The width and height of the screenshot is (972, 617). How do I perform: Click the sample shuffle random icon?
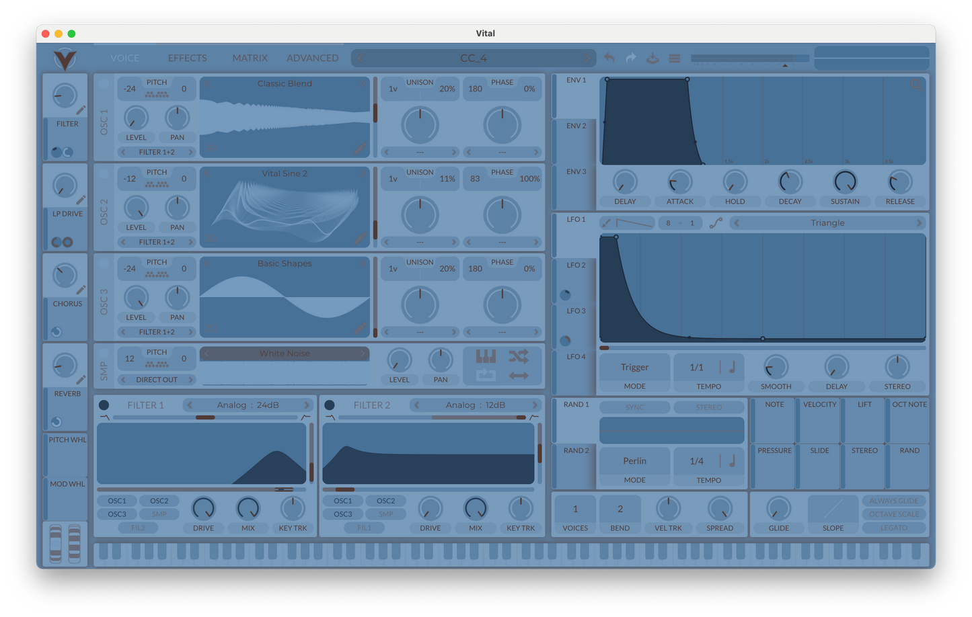tap(518, 356)
